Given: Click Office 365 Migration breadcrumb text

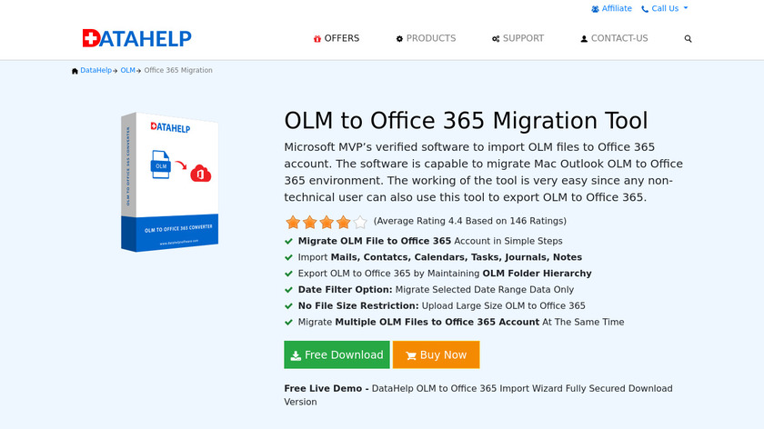Looking at the screenshot, I should (178, 70).
